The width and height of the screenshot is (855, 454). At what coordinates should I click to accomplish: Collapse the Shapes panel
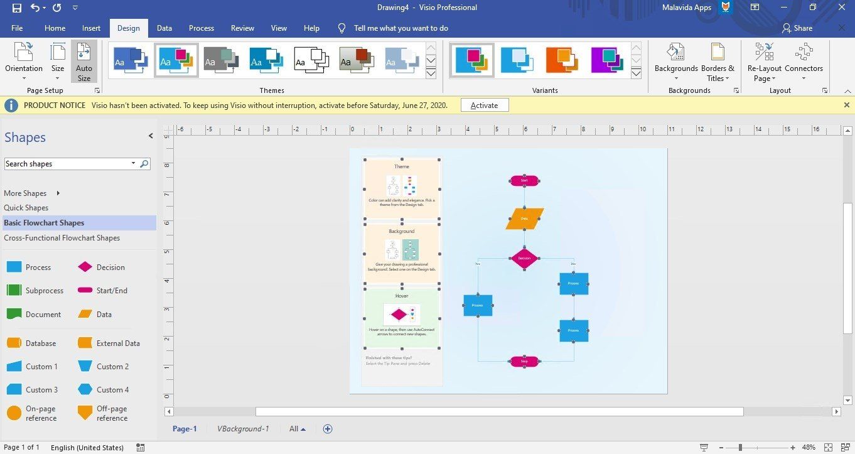(151, 136)
